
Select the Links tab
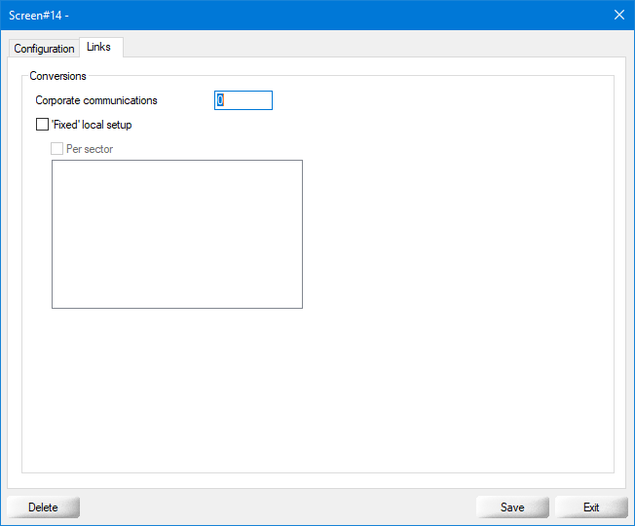point(98,47)
